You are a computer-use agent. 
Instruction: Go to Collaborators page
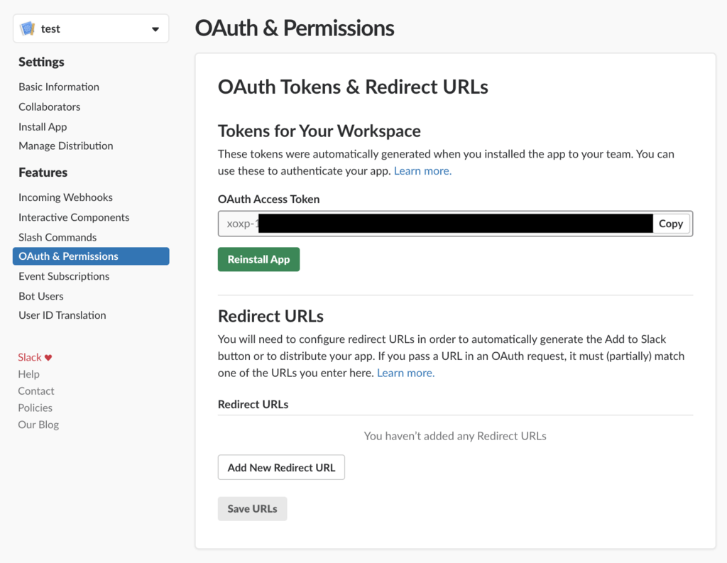(49, 106)
